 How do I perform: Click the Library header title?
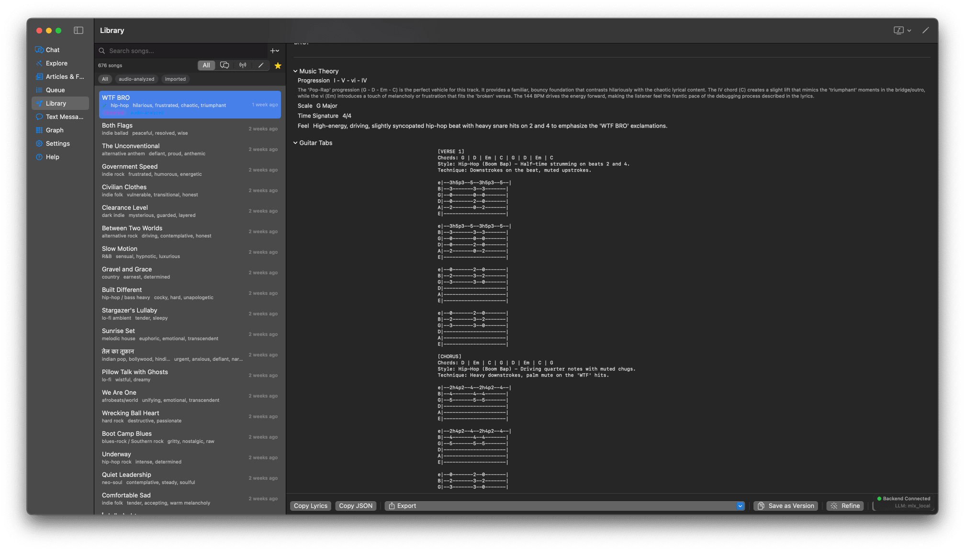click(112, 31)
